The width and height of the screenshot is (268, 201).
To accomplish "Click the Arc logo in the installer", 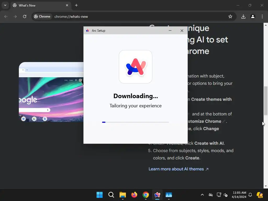I will [136, 67].
